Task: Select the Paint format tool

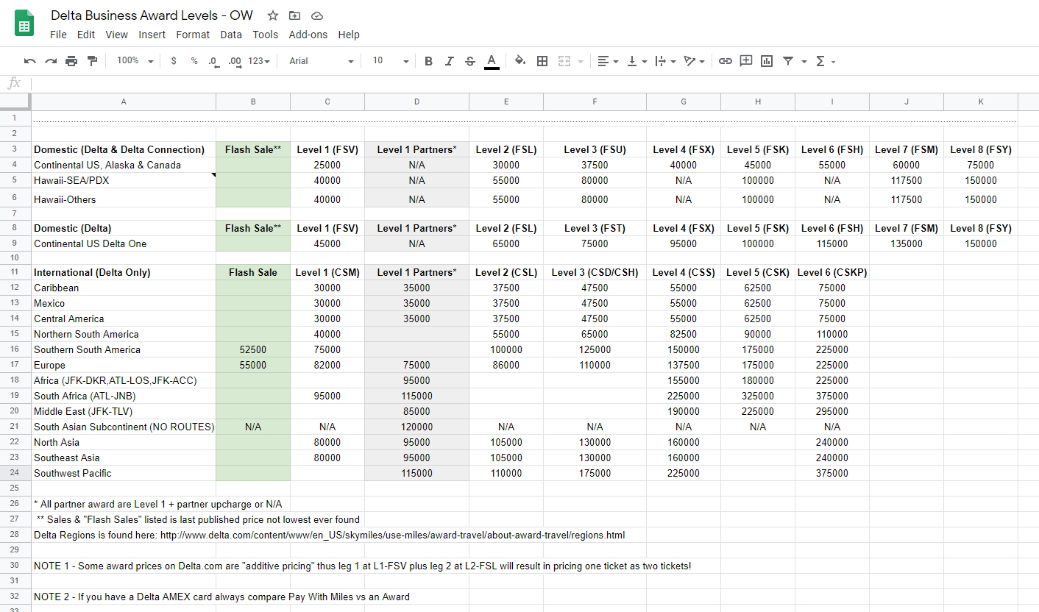Action: pyautogui.click(x=92, y=61)
